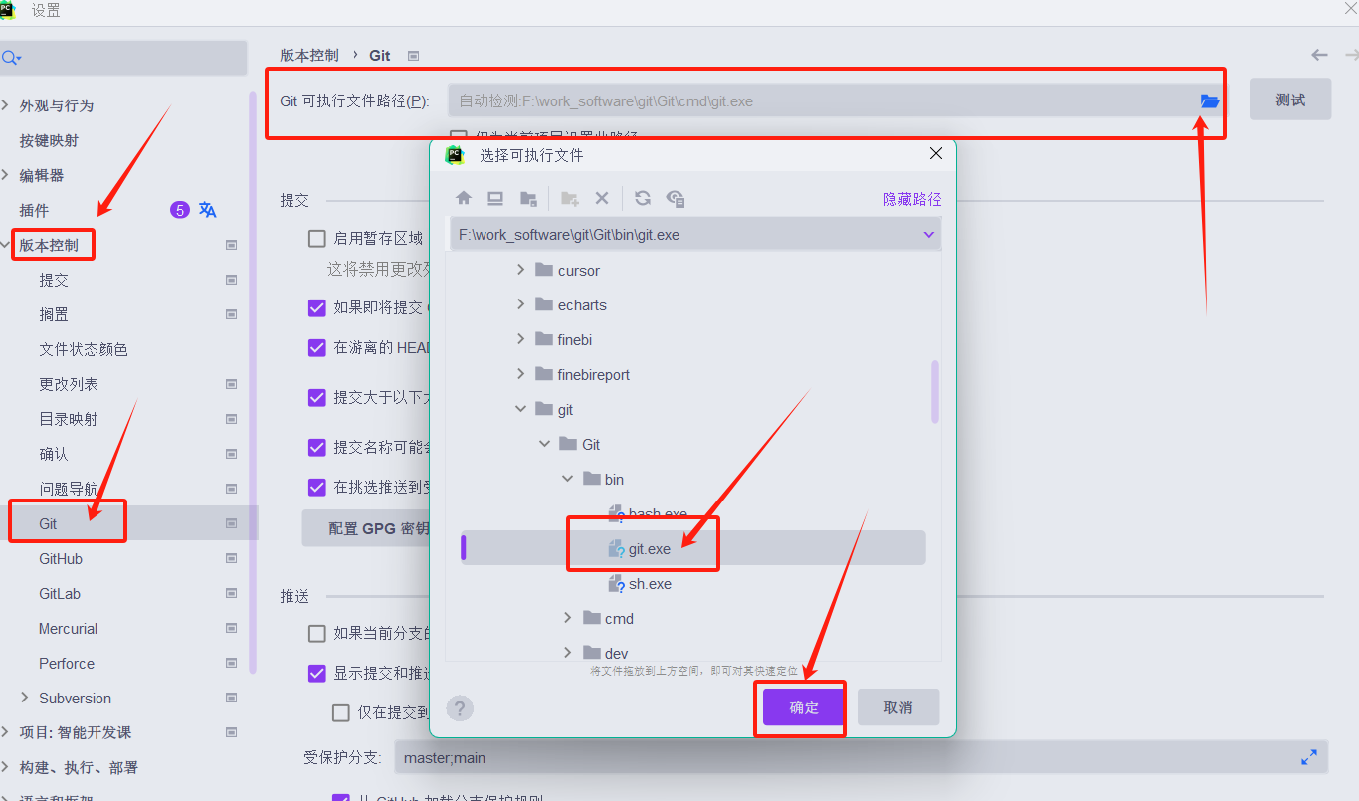
Task: Jump to project directory in file chooser
Action: click(529, 198)
